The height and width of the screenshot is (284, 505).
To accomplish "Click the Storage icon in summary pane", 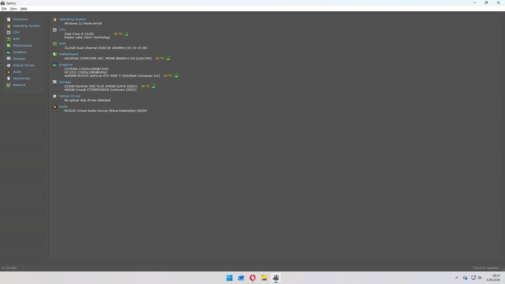I will pyautogui.click(x=55, y=82).
